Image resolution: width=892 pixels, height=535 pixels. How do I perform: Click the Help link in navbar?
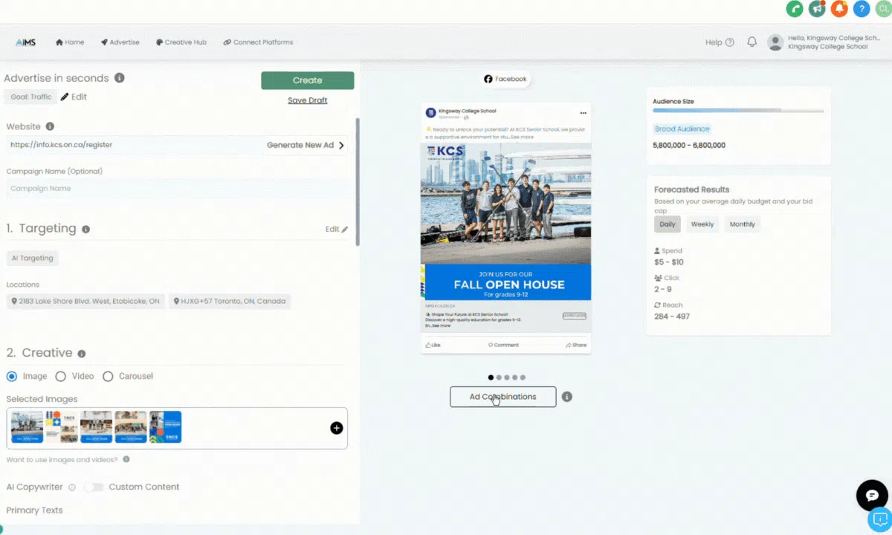click(720, 42)
